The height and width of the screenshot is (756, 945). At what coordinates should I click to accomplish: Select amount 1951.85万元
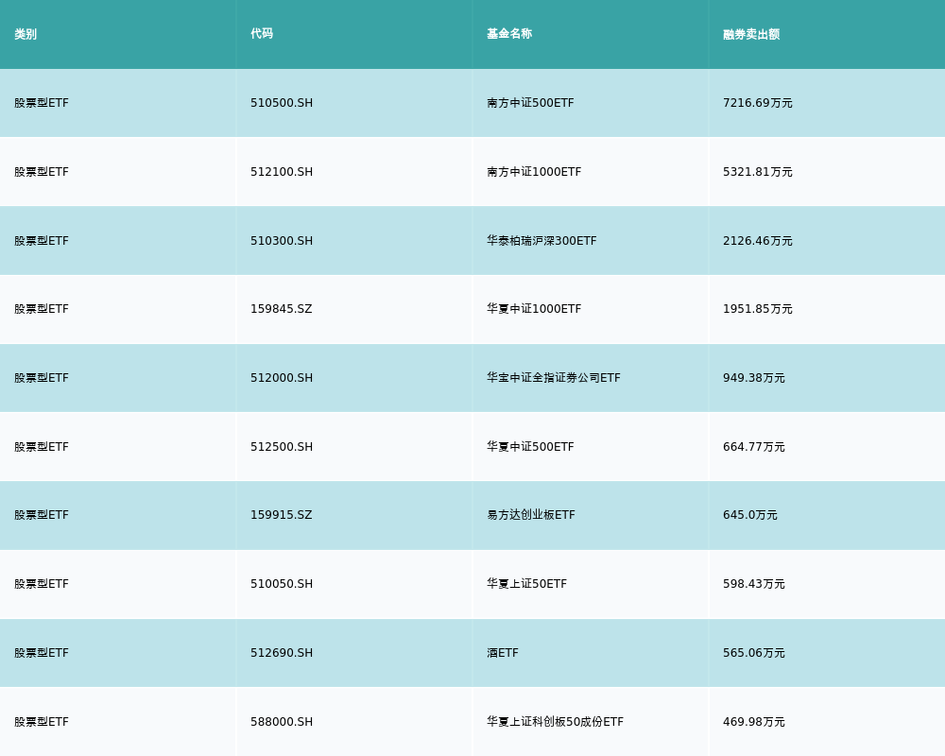pyautogui.click(x=758, y=309)
